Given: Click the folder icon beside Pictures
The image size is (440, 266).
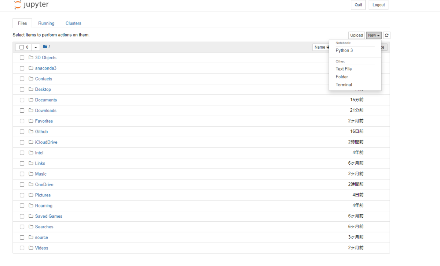Looking at the screenshot, I should 31,195.
